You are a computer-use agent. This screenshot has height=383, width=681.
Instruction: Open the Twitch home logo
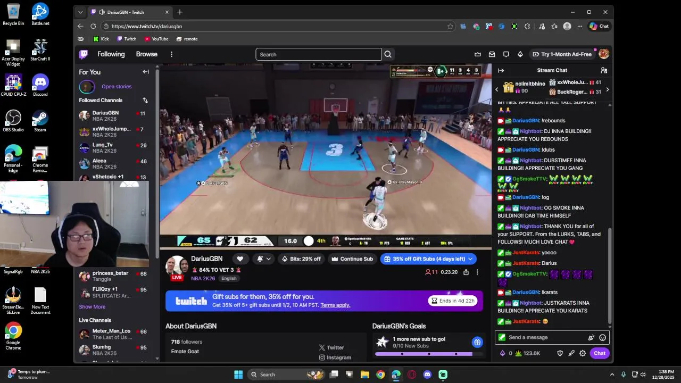pos(84,54)
